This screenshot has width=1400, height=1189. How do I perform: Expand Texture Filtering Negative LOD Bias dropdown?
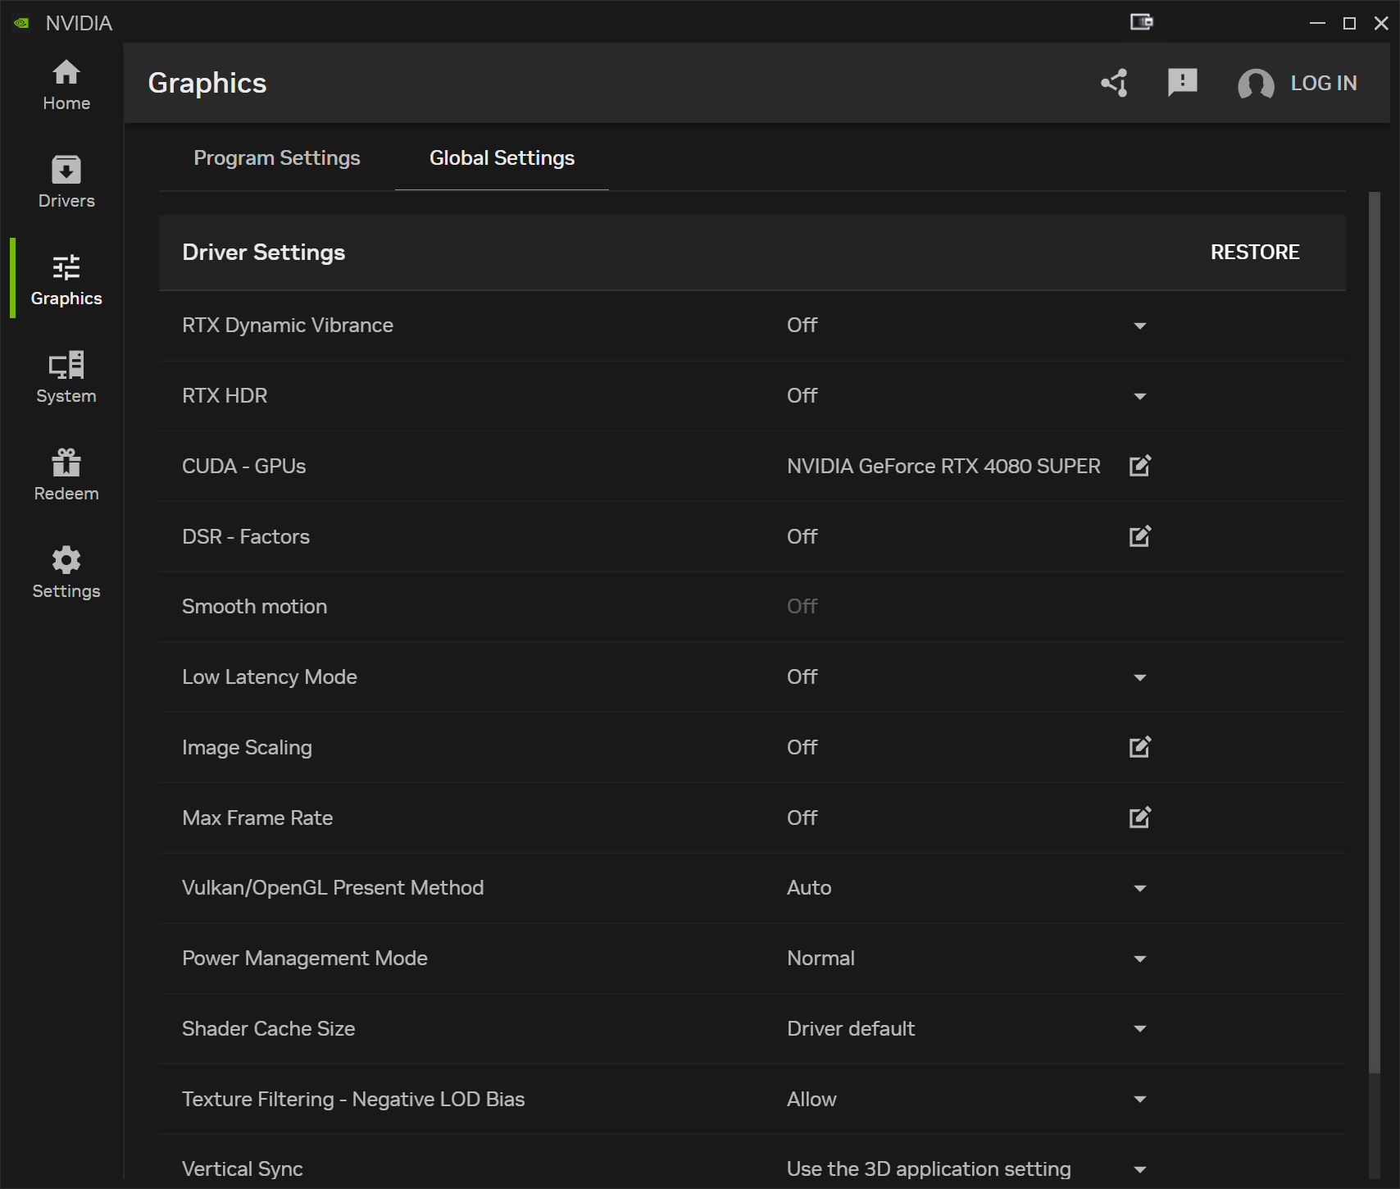(x=1140, y=1100)
